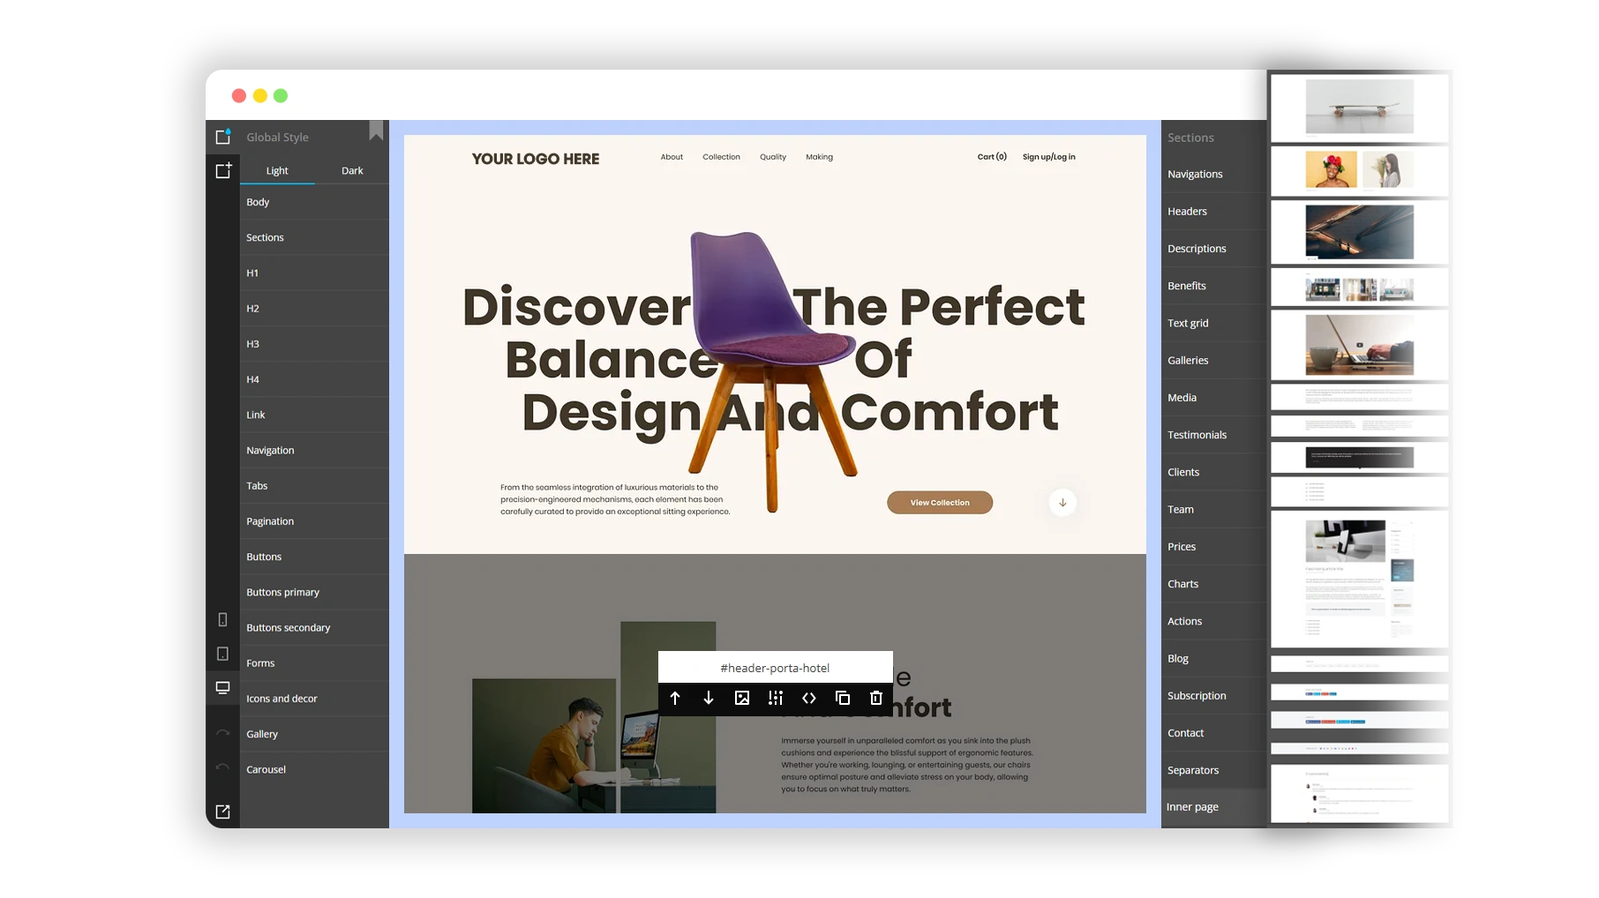Viewport: 1599px width, 898px height.
Task: Open the code editor icon for the header section
Action: click(808, 698)
